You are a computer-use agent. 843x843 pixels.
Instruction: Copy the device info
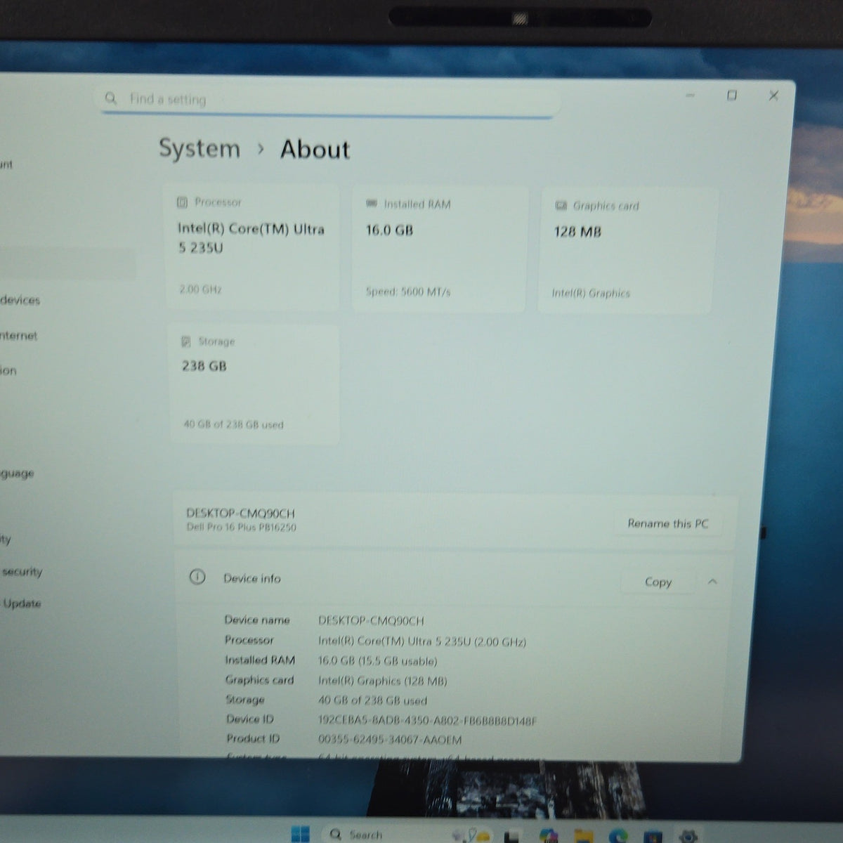tap(658, 582)
